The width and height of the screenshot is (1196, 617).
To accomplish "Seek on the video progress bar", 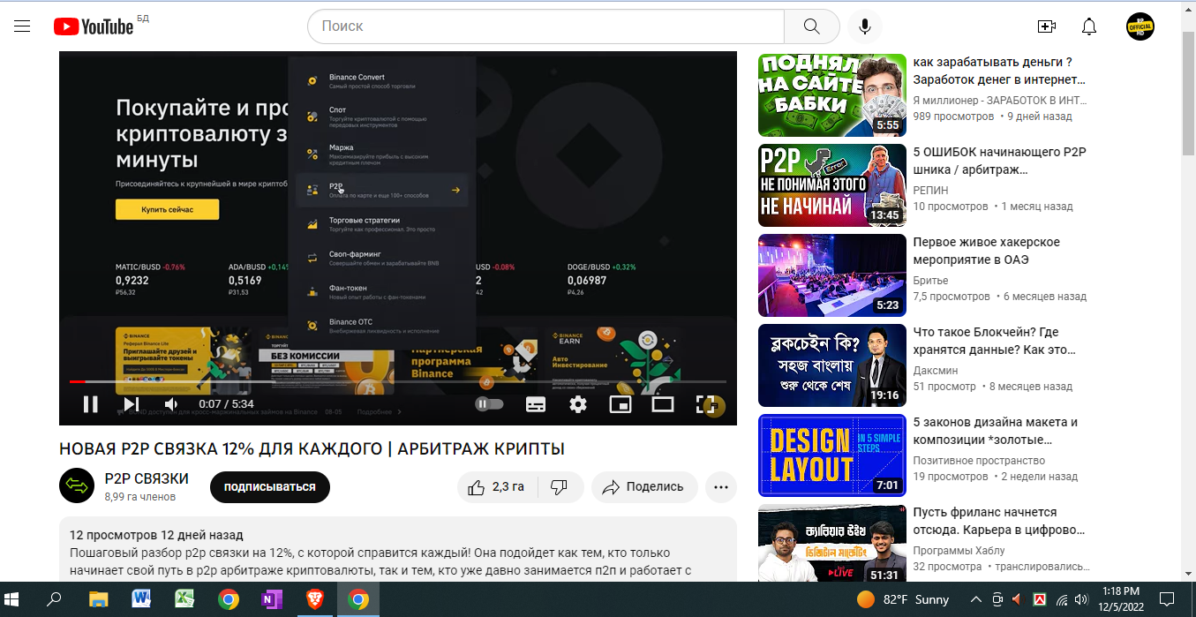I will pos(398,381).
